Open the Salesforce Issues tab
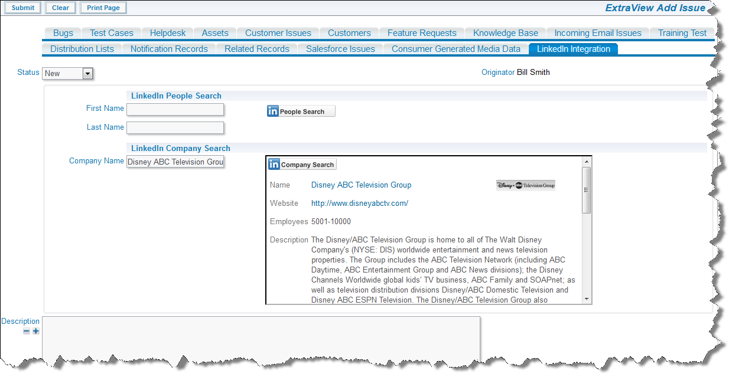729x374 pixels. [x=340, y=49]
